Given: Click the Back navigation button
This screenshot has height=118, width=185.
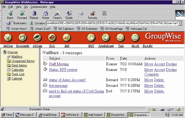Looking at the screenshot, I should (10, 15).
